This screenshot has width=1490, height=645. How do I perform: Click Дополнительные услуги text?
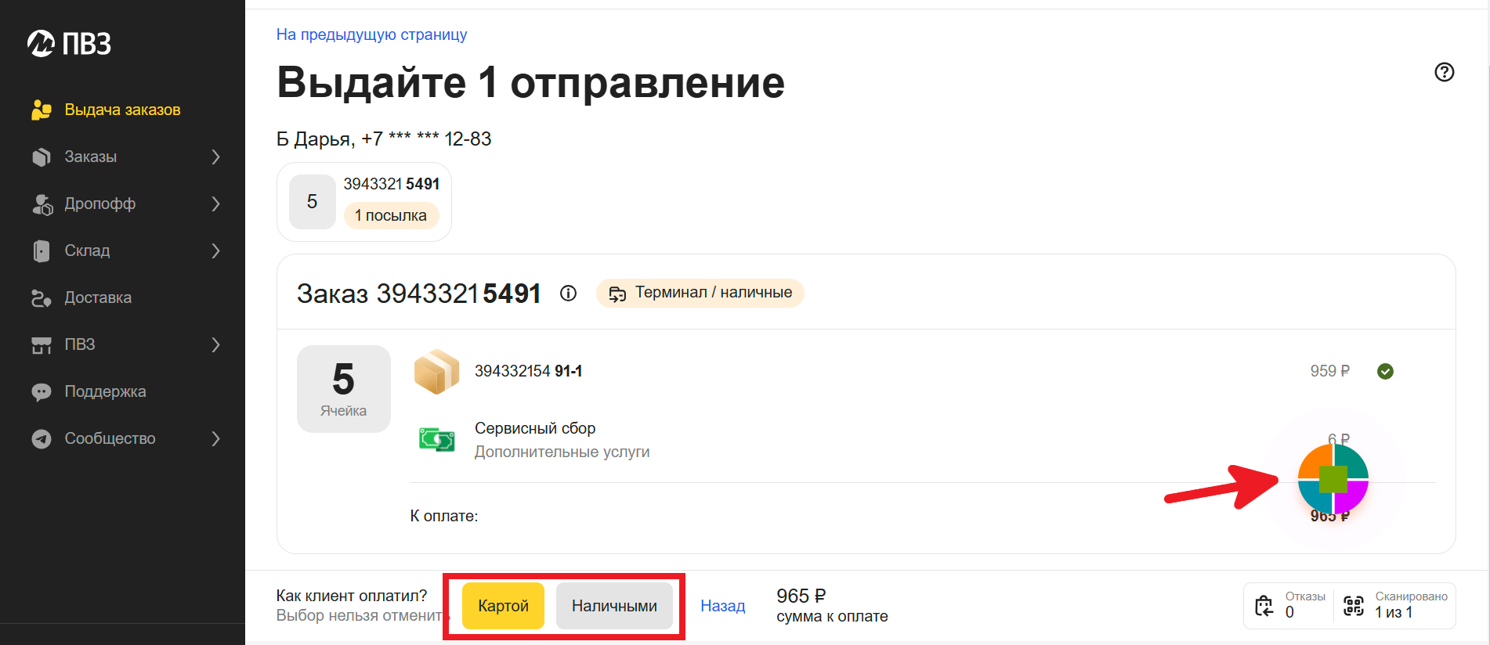[x=562, y=452]
